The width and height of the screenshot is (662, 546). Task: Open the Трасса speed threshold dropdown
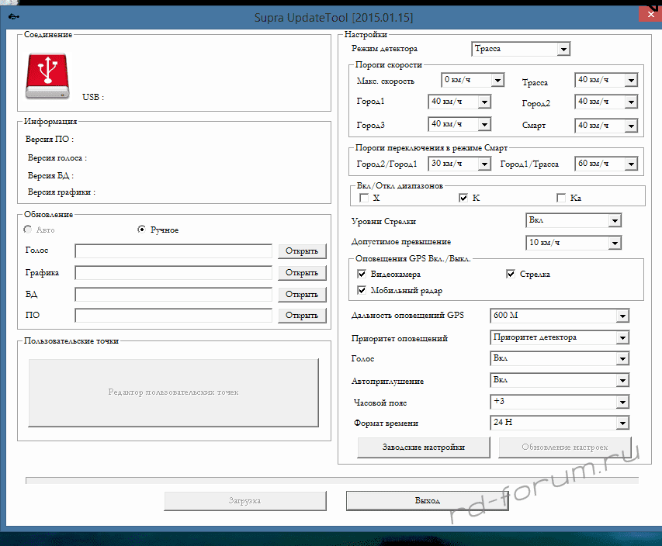point(606,80)
